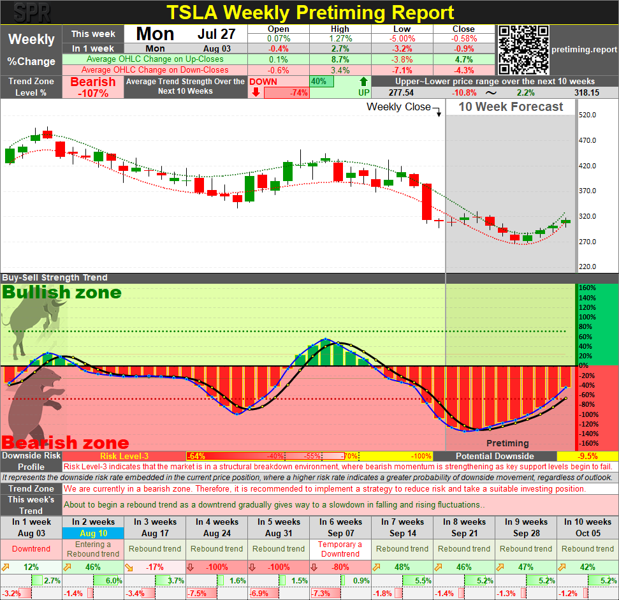Click the 'Risk Level-3' label

pyautogui.click(x=124, y=456)
